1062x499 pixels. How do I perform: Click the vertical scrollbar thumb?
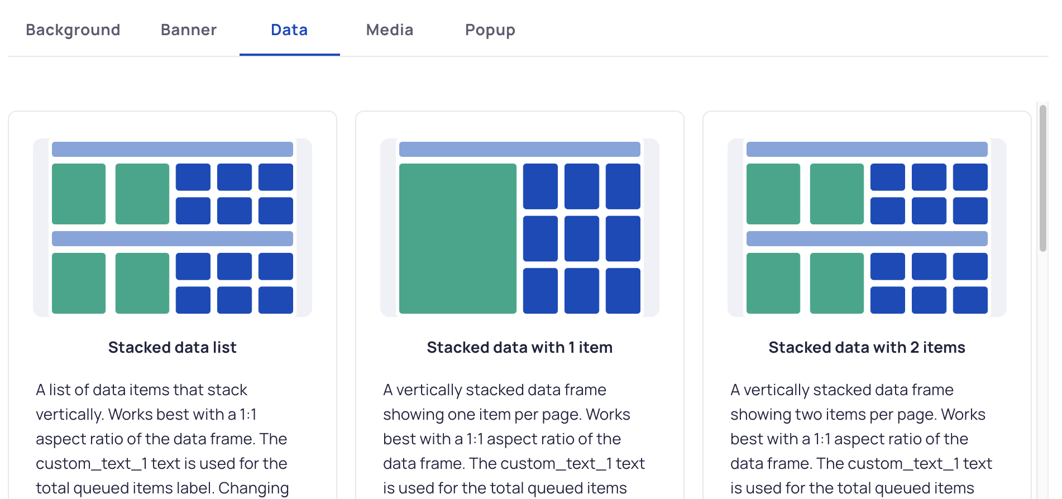[x=1042, y=178]
